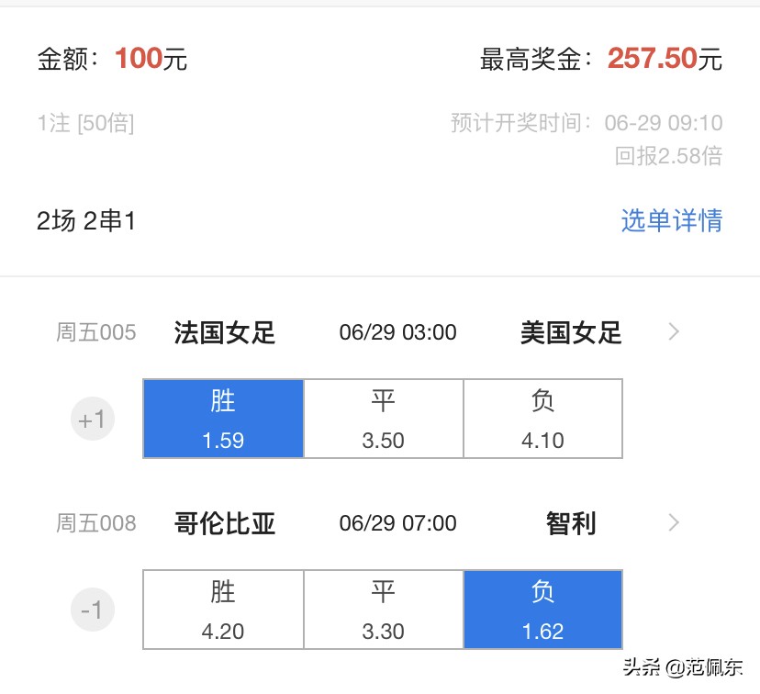Open 选单详情 to view bet slip details
The image size is (760, 694).
(671, 220)
